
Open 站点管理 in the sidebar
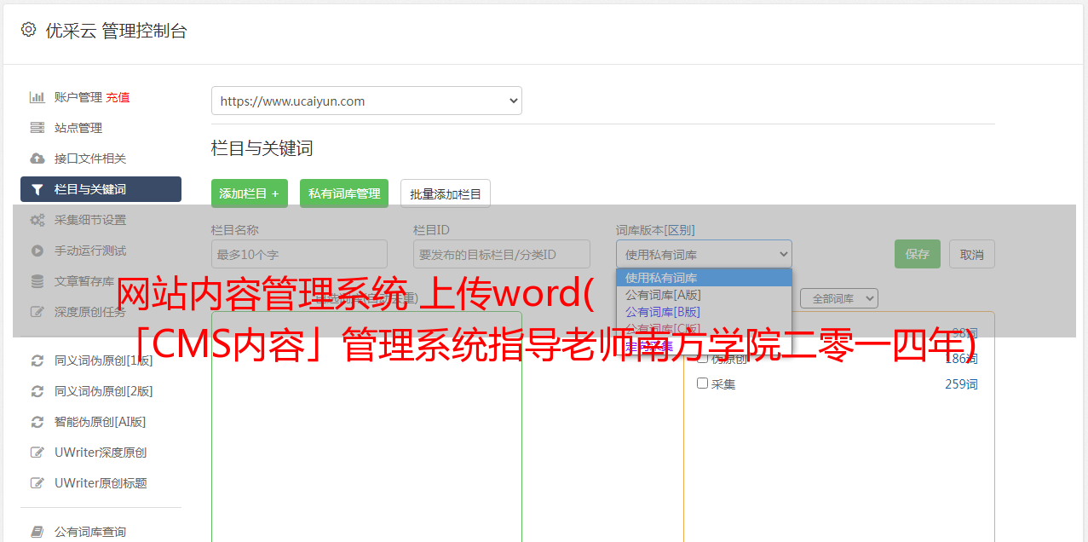pos(78,128)
